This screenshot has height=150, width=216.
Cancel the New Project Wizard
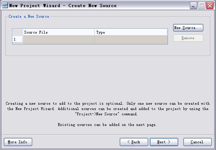197,142
